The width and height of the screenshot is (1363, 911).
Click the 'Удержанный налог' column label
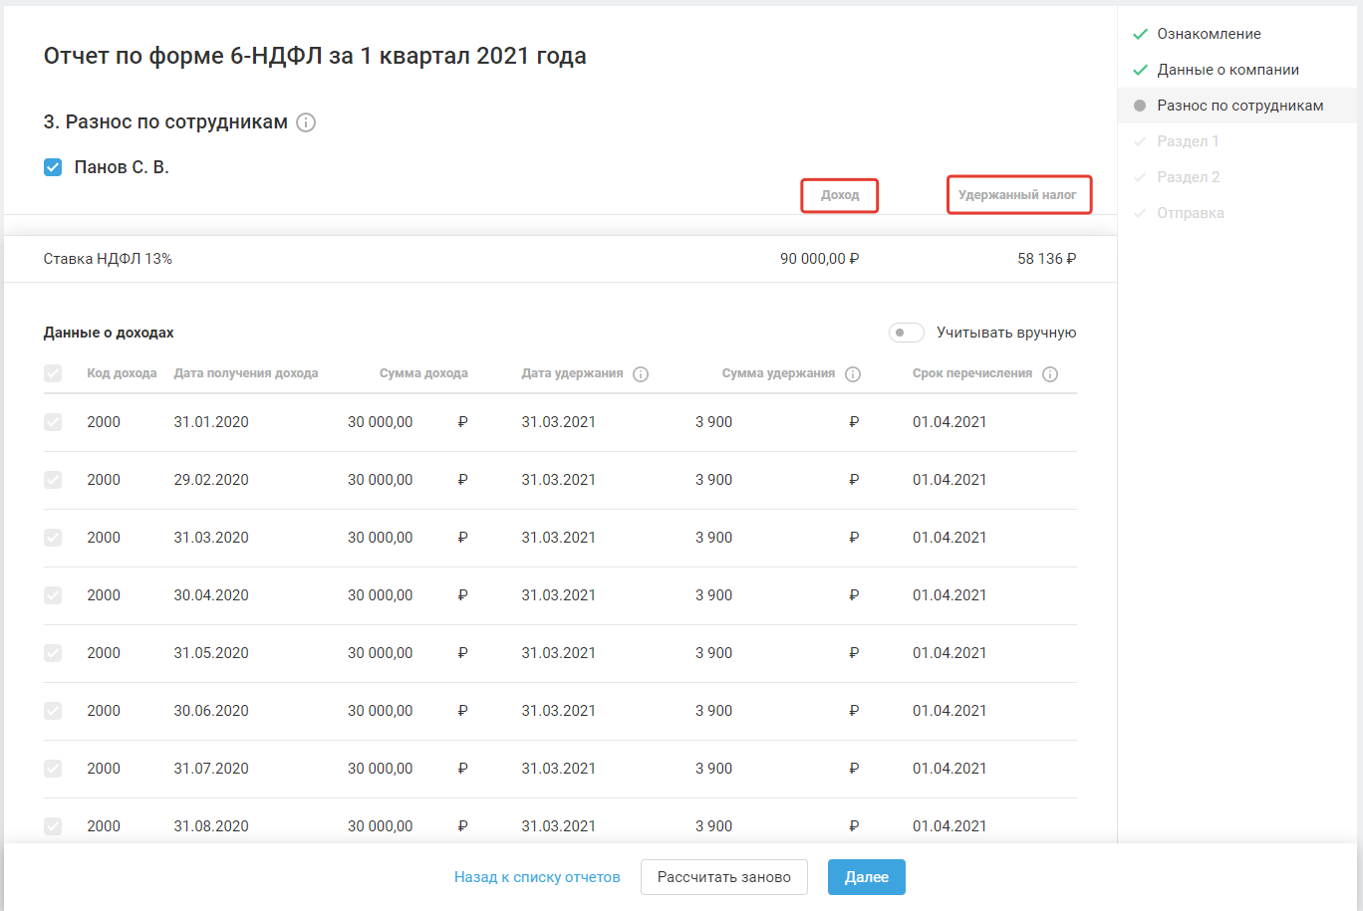coord(1017,195)
